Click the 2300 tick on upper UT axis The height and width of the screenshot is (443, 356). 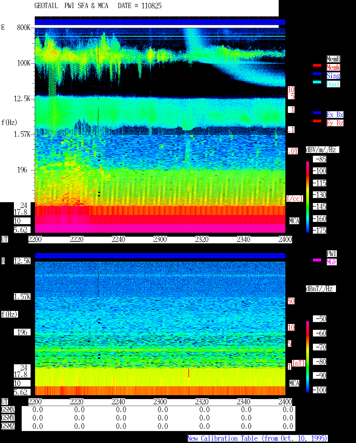pos(160,239)
